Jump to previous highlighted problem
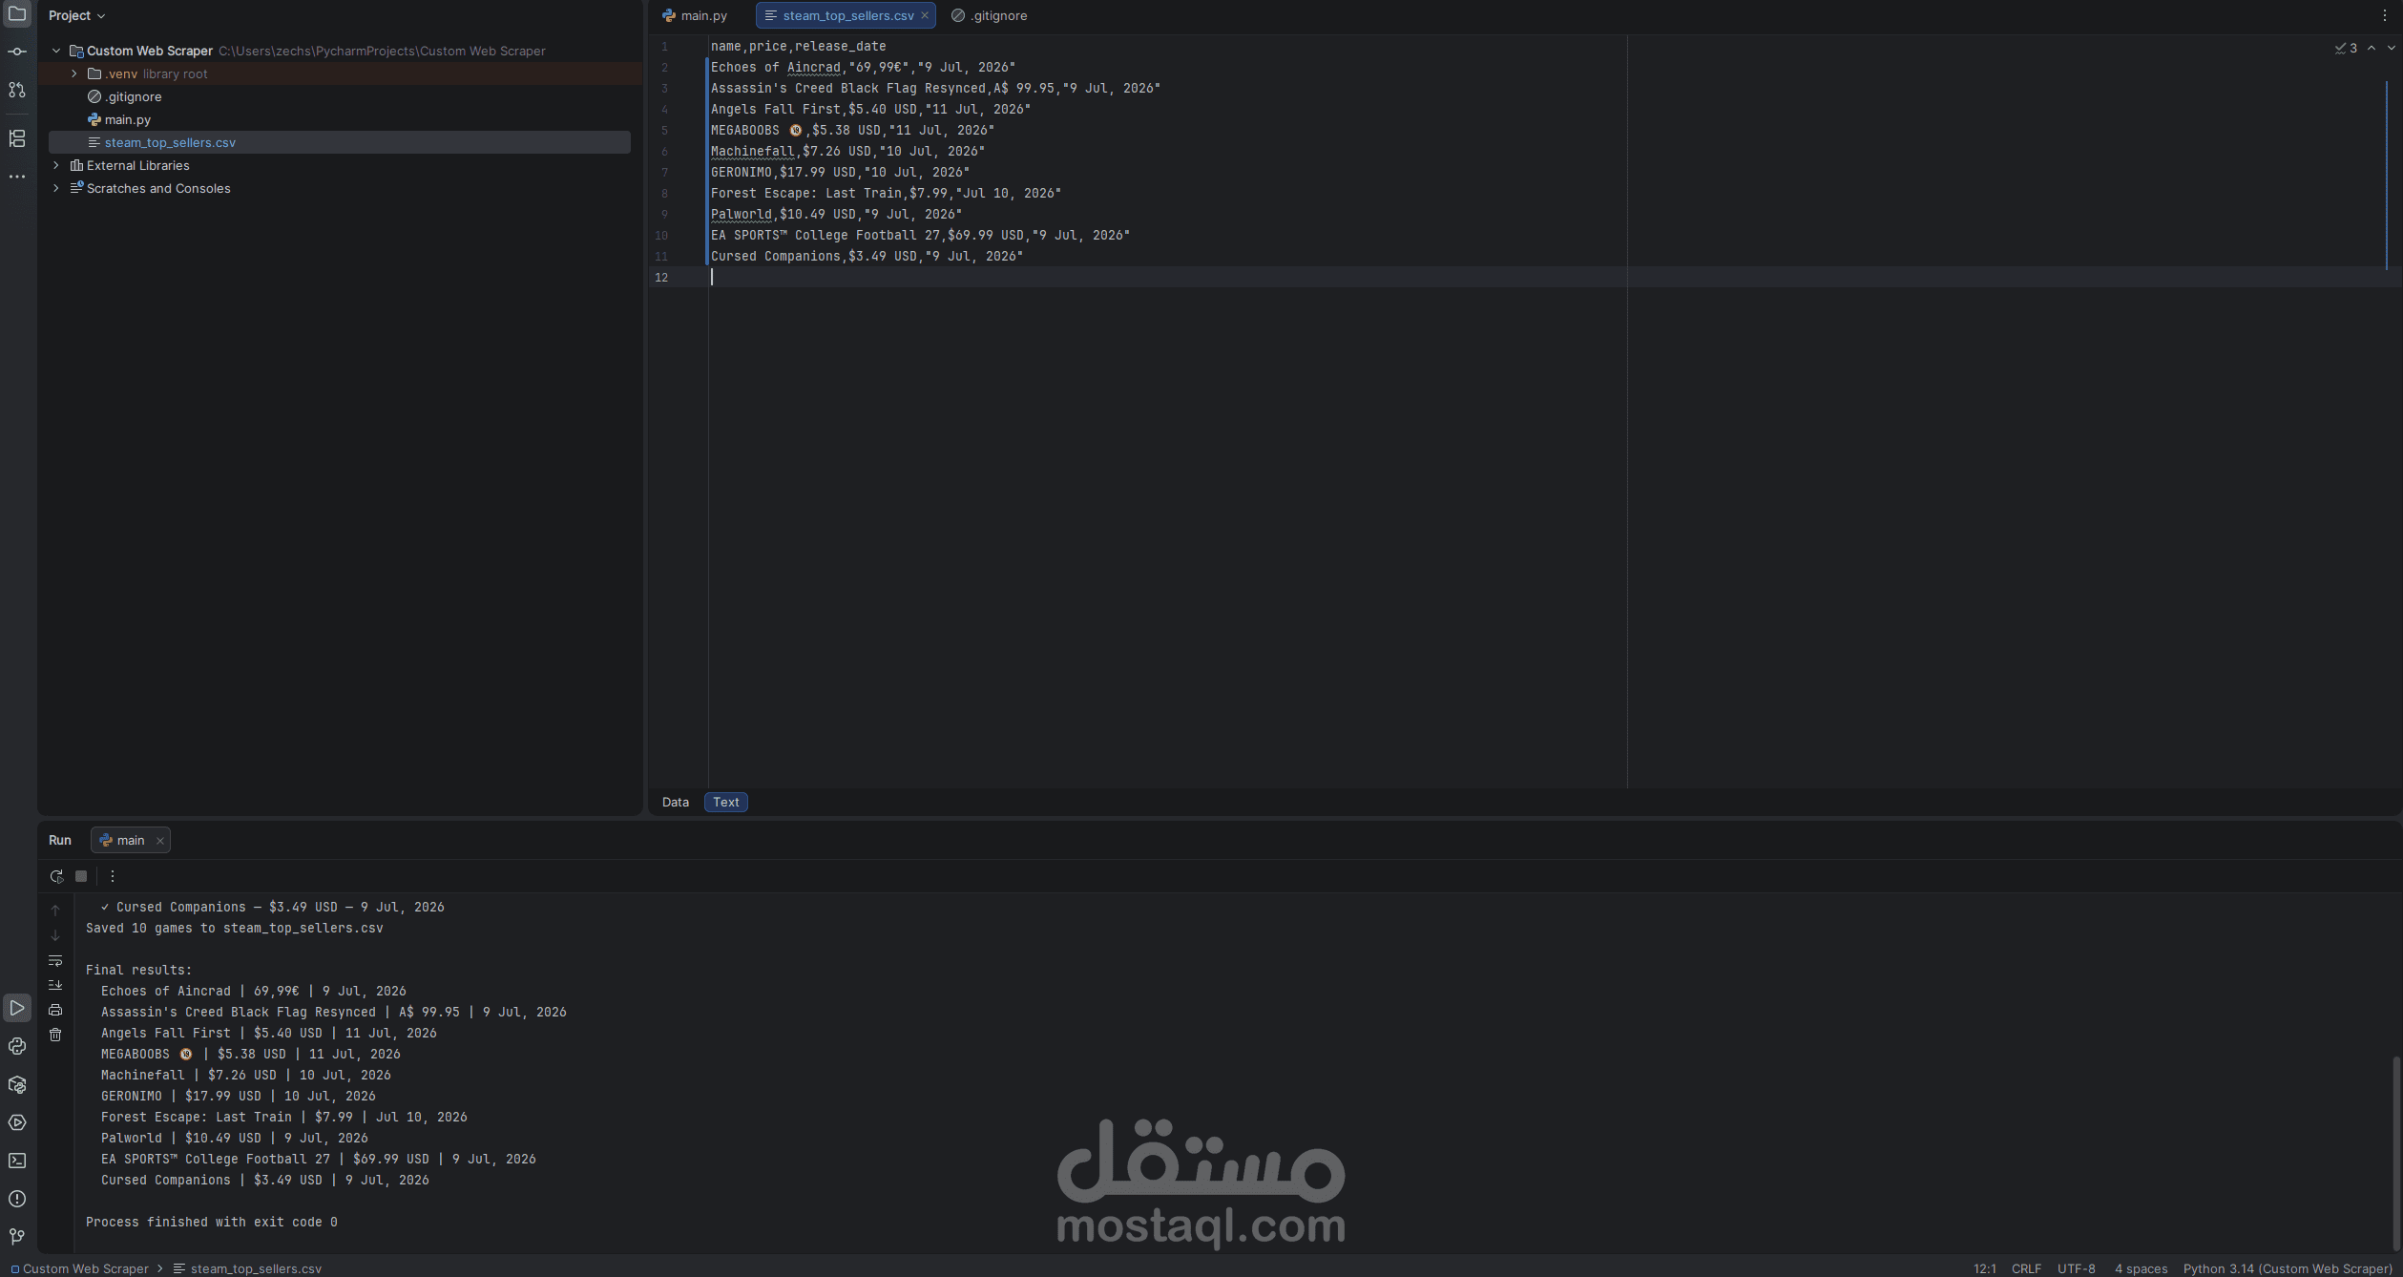Image resolution: width=2403 pixels, height=1277 pixels. [x=2372, y=48]
